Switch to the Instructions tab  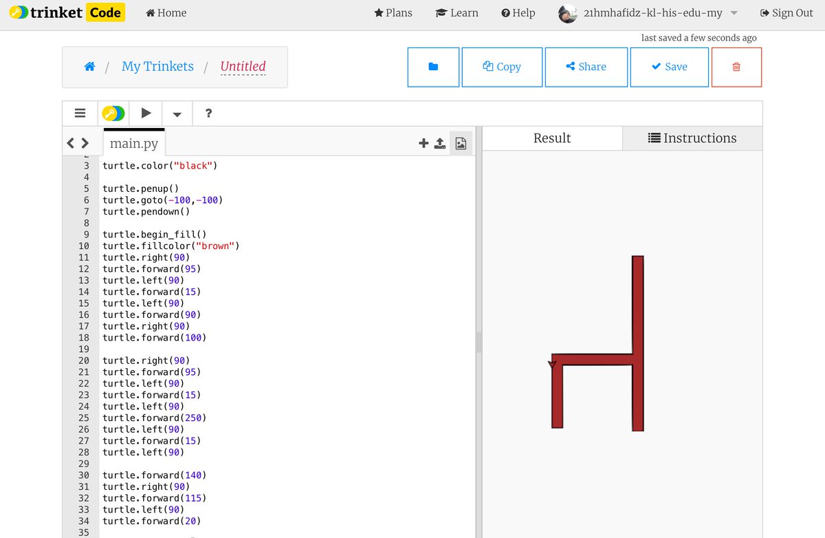(x=692, y=138)
